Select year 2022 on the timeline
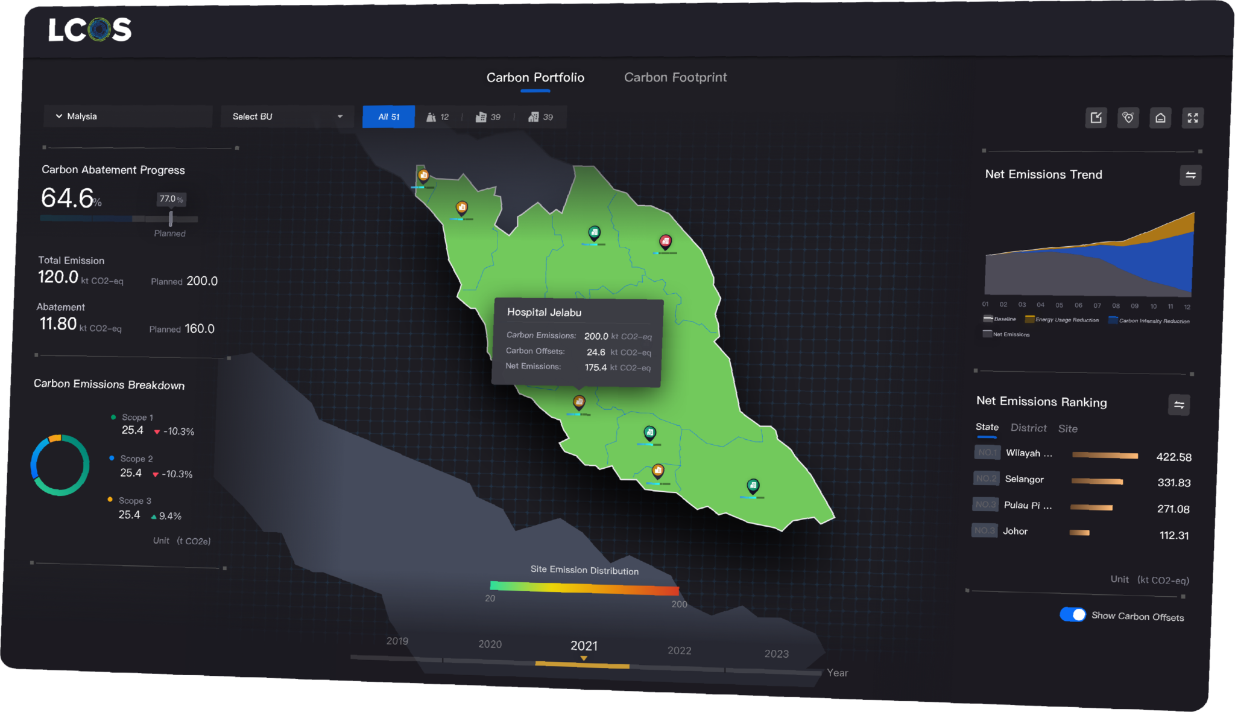Screen dimensions: 1235x712 tap(679, 650)
